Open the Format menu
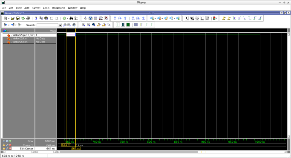This screenshot has width=291, height=158. tap(36, 8)
